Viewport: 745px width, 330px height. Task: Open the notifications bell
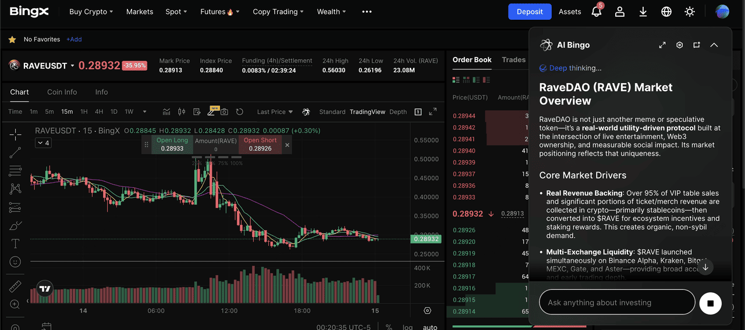click(x=596, y=12)
